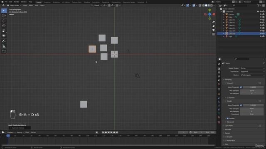
Task: Click the zoom magnifier viewport icon
Action: [213, 22]
